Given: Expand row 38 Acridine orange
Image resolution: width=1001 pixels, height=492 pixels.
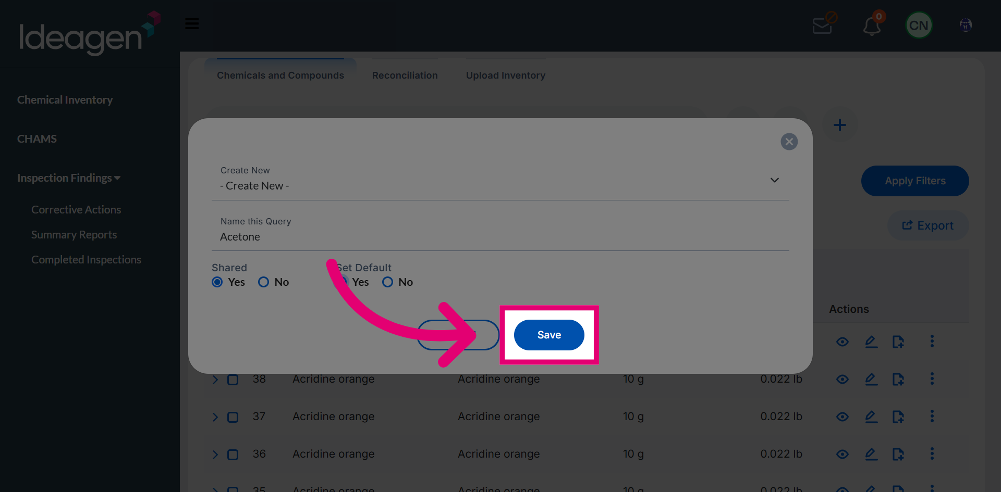Looking at the screenshot, I should [x=215, y=380].
